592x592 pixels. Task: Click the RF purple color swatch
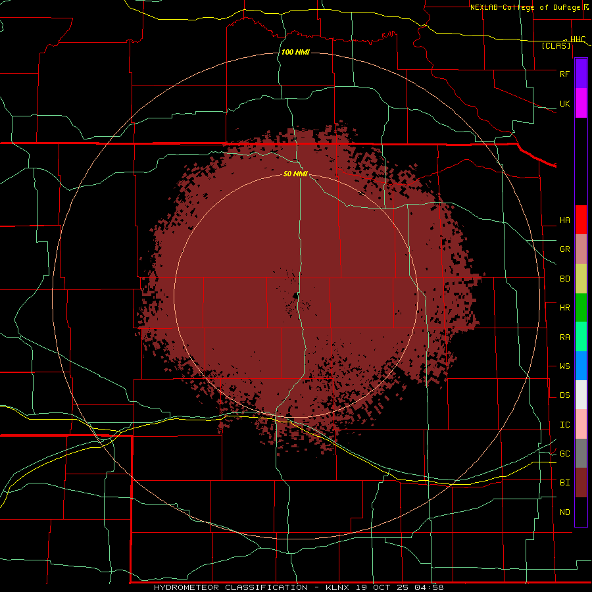(581, 74)
